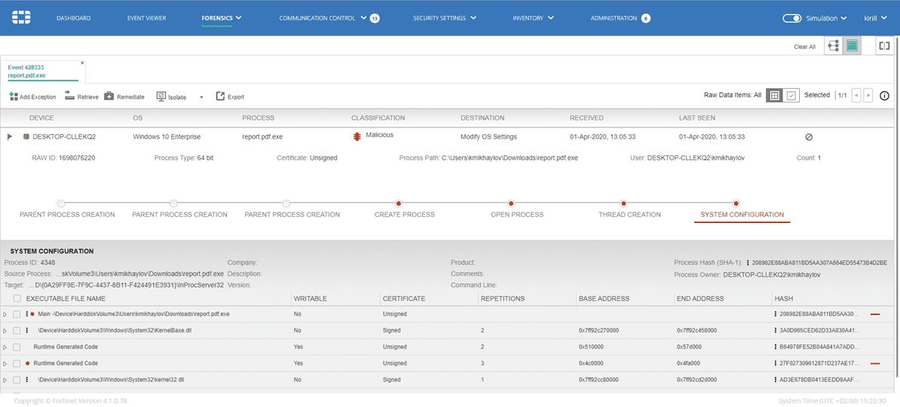Show all raw data items grid icon
Image resolution: width=900 pixels, height=407 pixels.
(774, 96)
